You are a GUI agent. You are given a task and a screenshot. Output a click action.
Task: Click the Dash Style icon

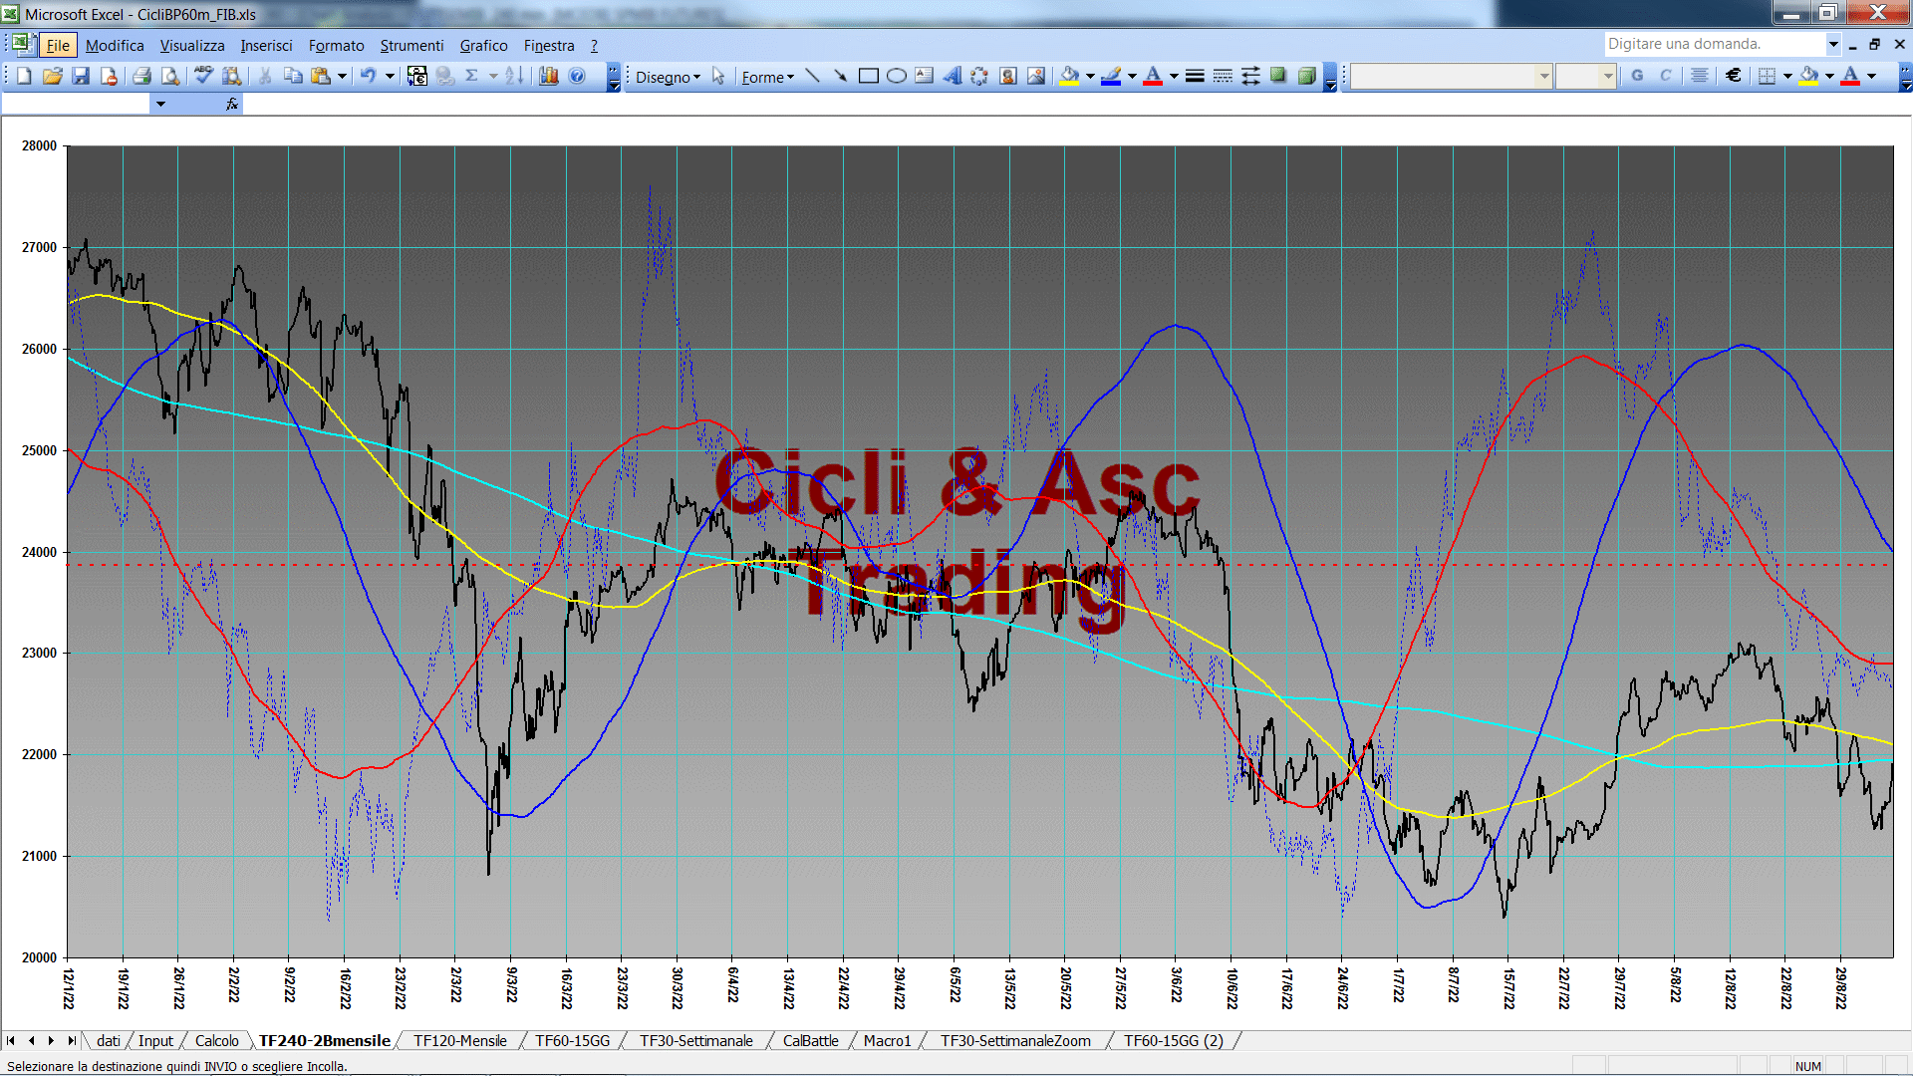1223,76
